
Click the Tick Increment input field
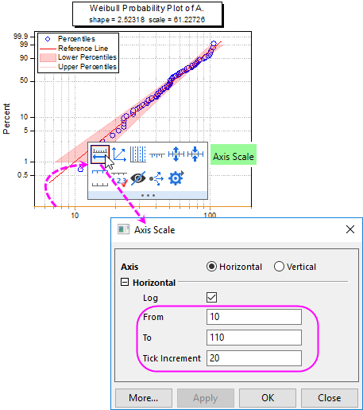tap(254, 358)
